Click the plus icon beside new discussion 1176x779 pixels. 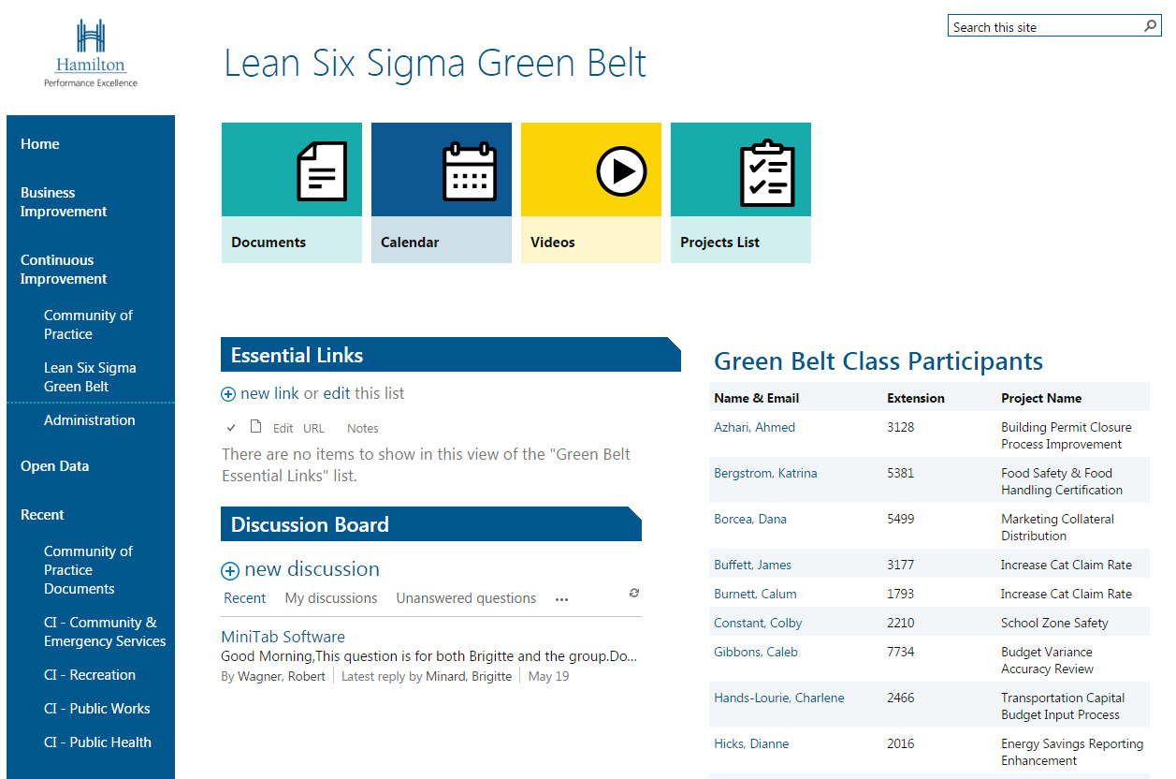pyautogui.click(x=230, y=570)
